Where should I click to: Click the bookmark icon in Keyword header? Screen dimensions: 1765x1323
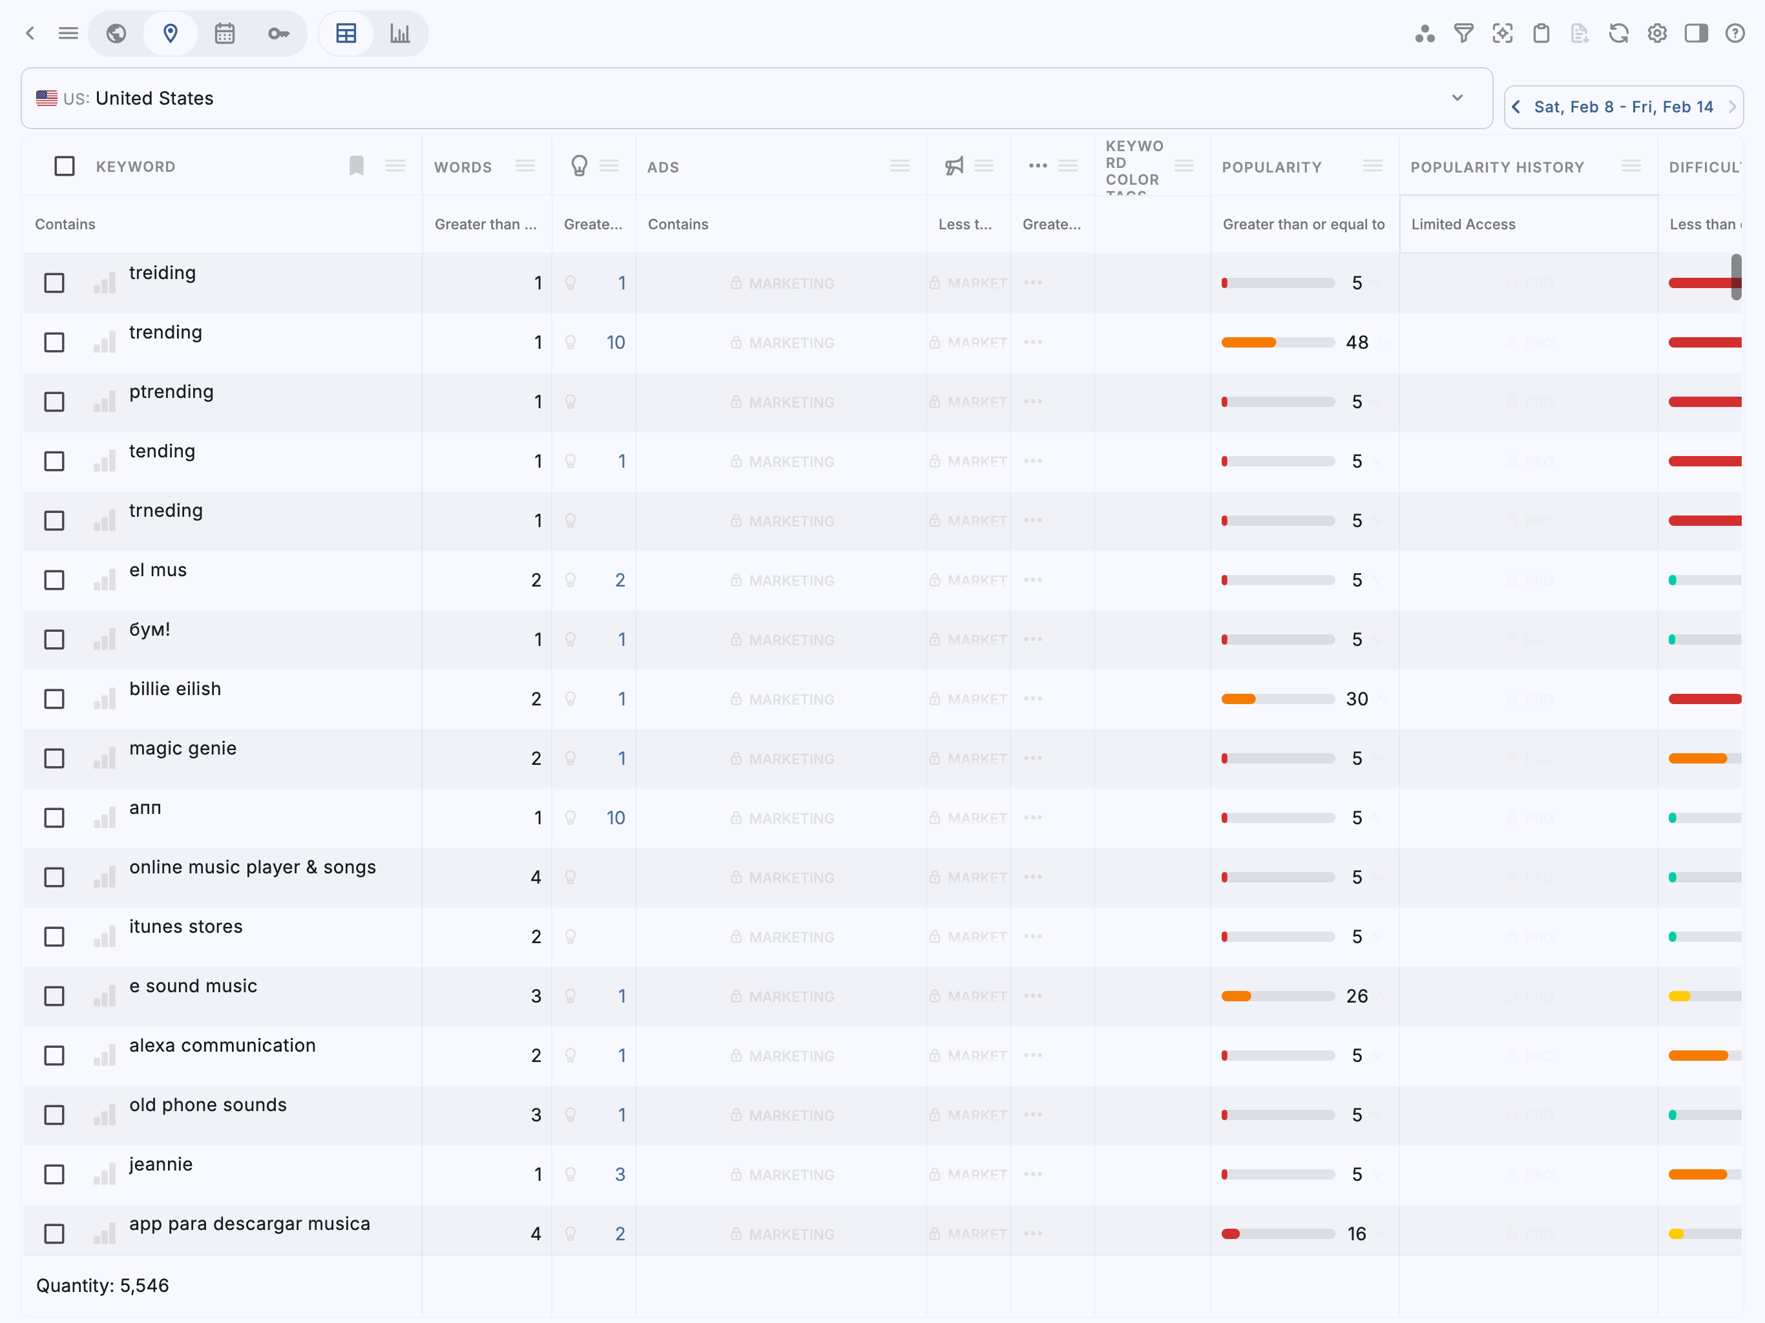click(x=357, y=166)
